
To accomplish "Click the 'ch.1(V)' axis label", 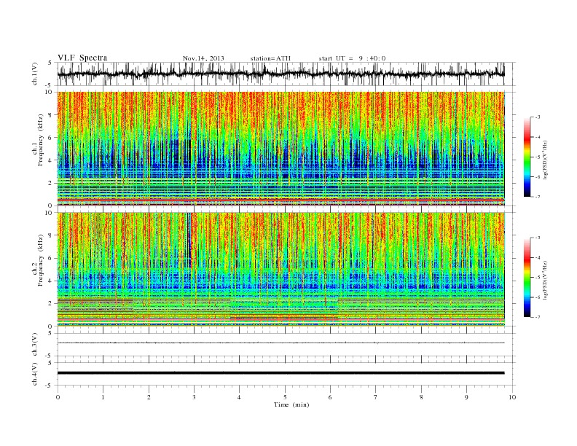I will pyautogui.click(x=35, y=74).
